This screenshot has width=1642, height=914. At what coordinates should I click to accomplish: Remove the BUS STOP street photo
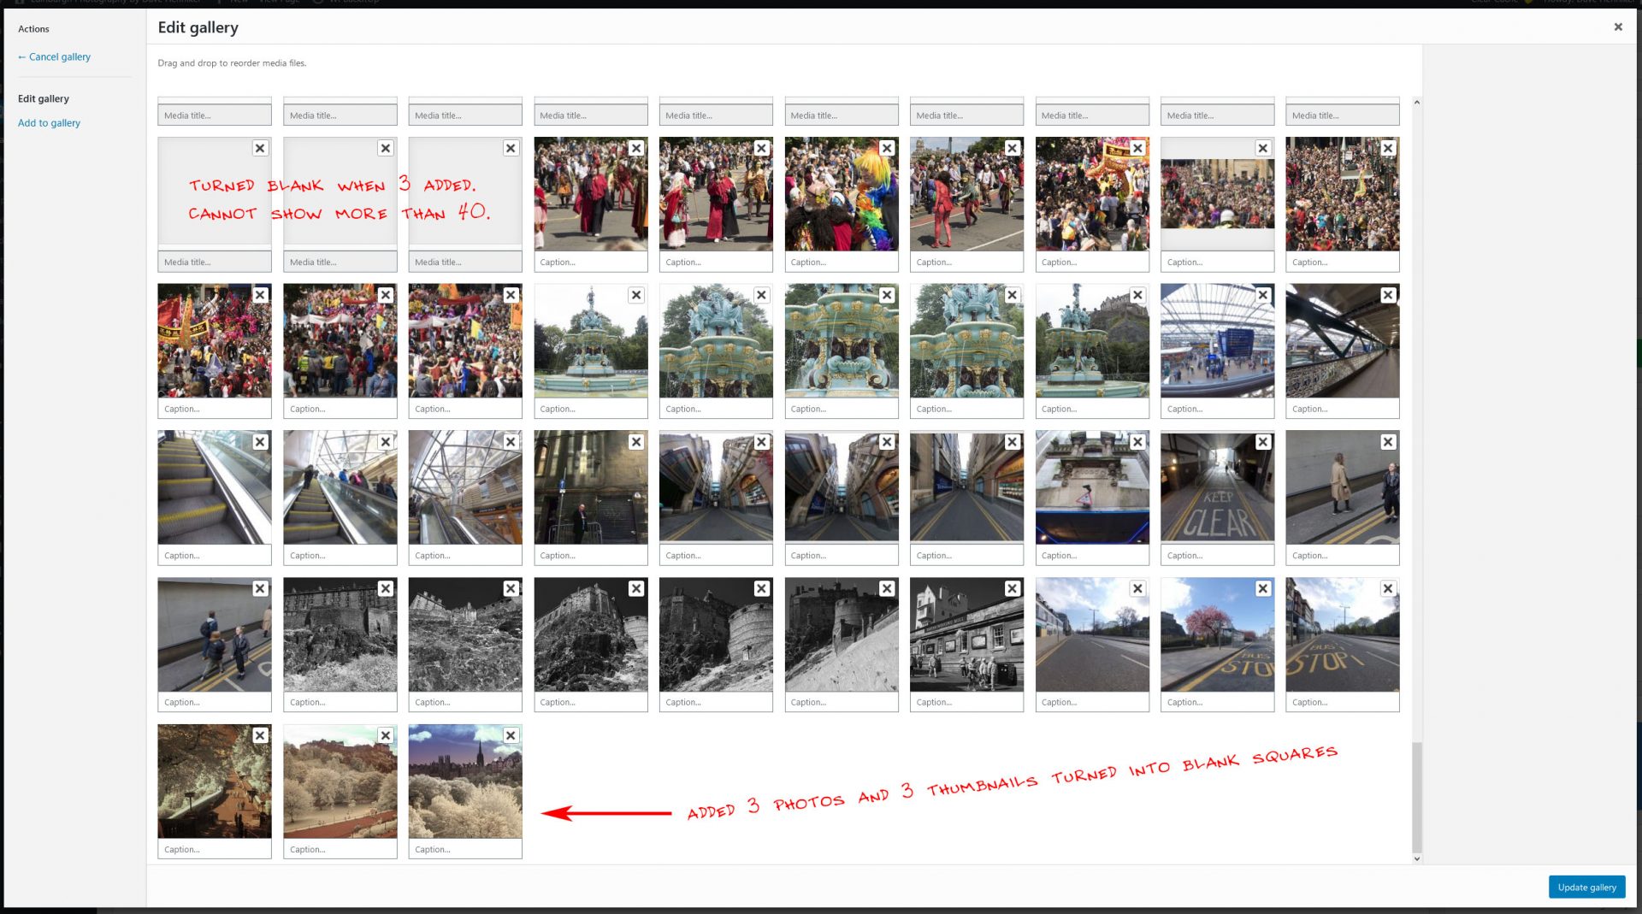pyautogui.click(x=1388, y=588)
